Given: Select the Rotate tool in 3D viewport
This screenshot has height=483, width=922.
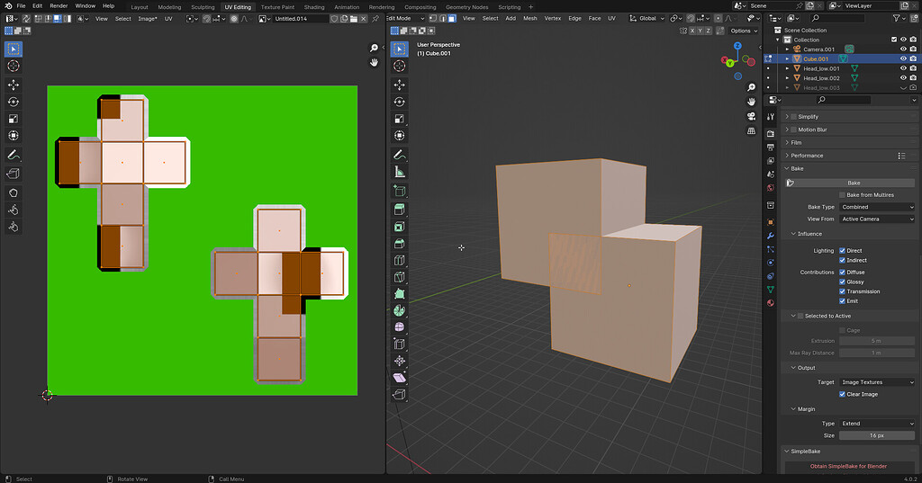Looking at the screenshot, I should point(399,102).
